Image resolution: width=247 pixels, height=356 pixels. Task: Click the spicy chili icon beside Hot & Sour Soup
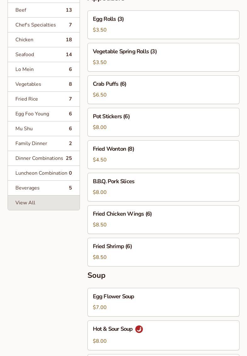coord(139,329)
